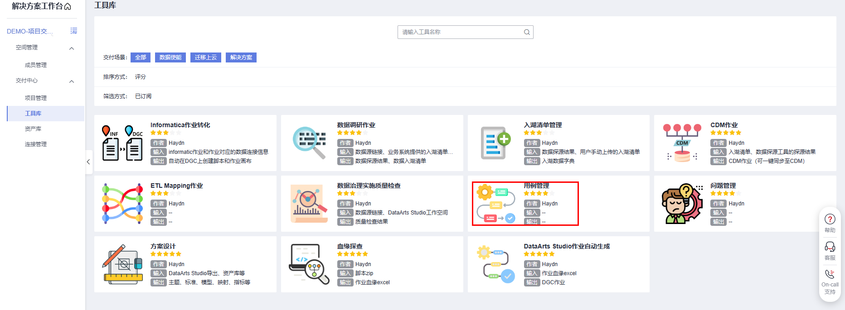Filter scenario by 迁移上云
Screen dimensions: 845x310
pyautogui.click(x=206, y=57)
